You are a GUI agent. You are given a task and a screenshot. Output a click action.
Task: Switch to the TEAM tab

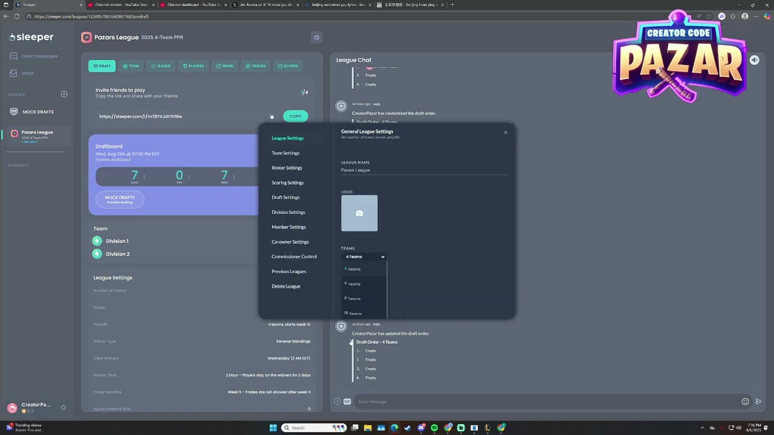click(131, 66)
